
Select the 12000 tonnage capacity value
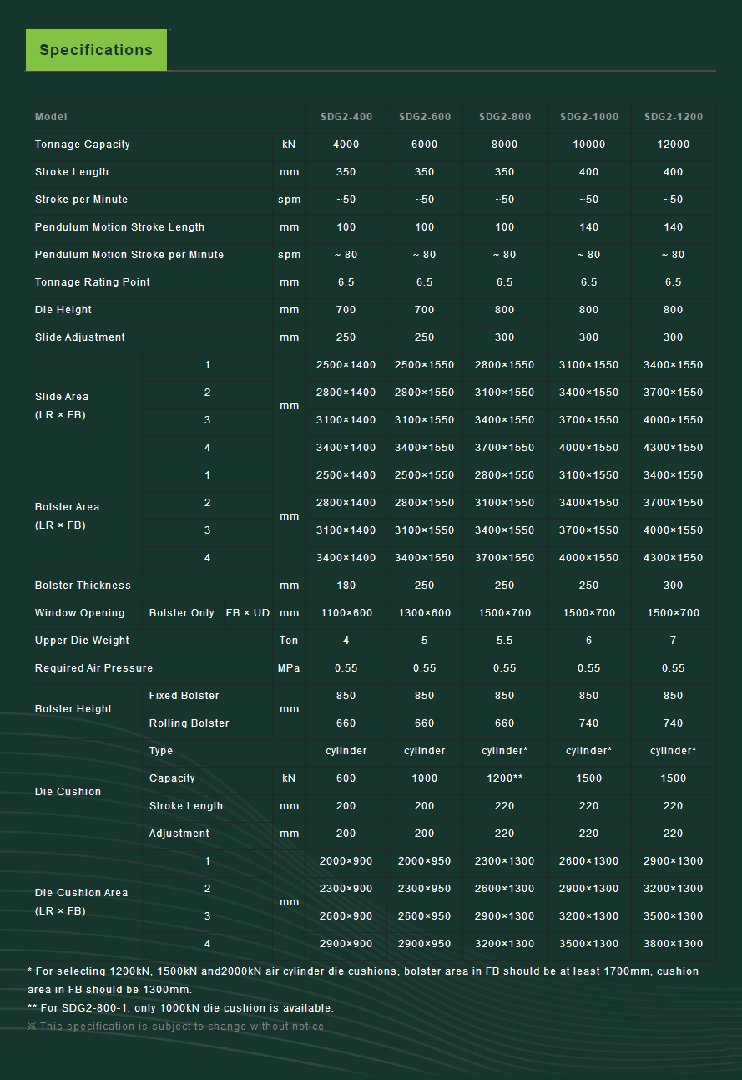(x=673, y=145)
